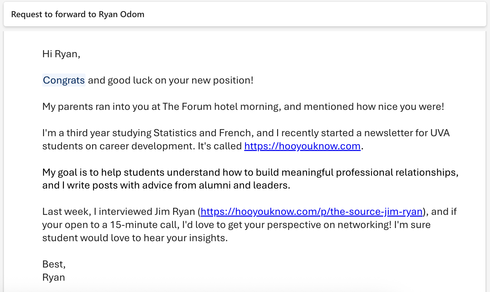The width and height of the screenshot is (490, 292).
Task: Click the signature "Ryan" under "Best,"
Action: pyautogui.click(x=54, y=277)
